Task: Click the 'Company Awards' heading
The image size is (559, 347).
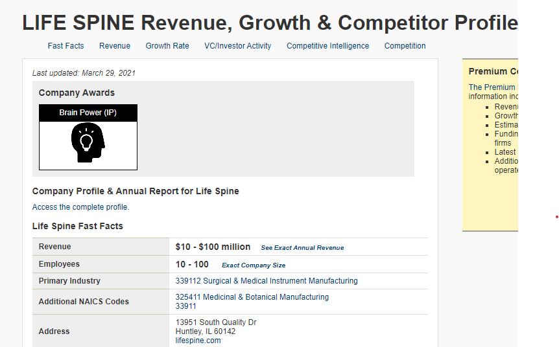Action: [x=77, y=93]
